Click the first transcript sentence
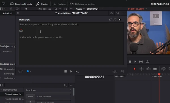 [x=49, y=24]
